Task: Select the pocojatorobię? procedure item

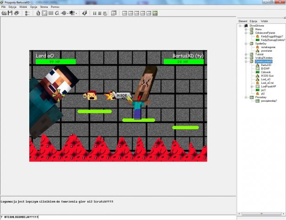Action: pyautogui.click(x=269, y=101)
